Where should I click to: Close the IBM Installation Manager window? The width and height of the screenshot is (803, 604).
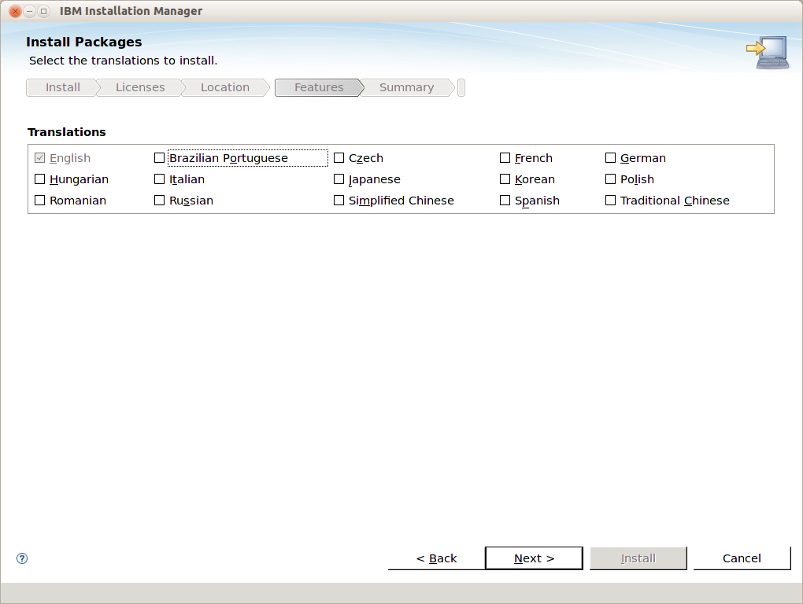[16, 11]
